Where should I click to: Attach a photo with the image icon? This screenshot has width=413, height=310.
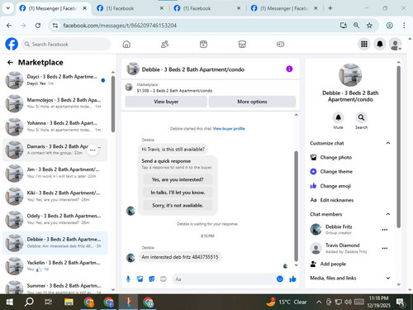click(140, 279)
